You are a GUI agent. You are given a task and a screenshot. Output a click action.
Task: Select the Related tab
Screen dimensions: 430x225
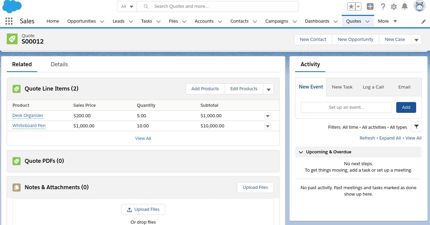[22, 64]
